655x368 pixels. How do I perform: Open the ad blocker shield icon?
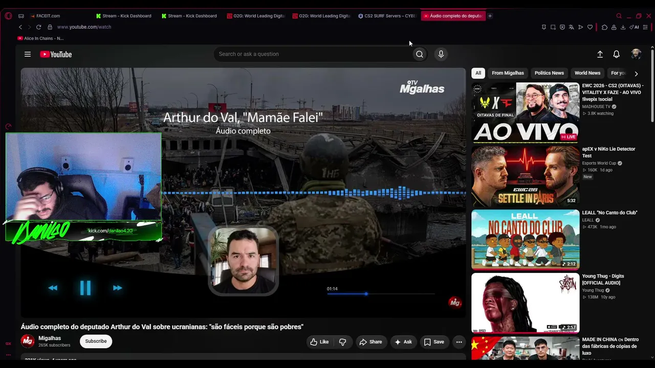pyautogui.click(x=562, y=27)
